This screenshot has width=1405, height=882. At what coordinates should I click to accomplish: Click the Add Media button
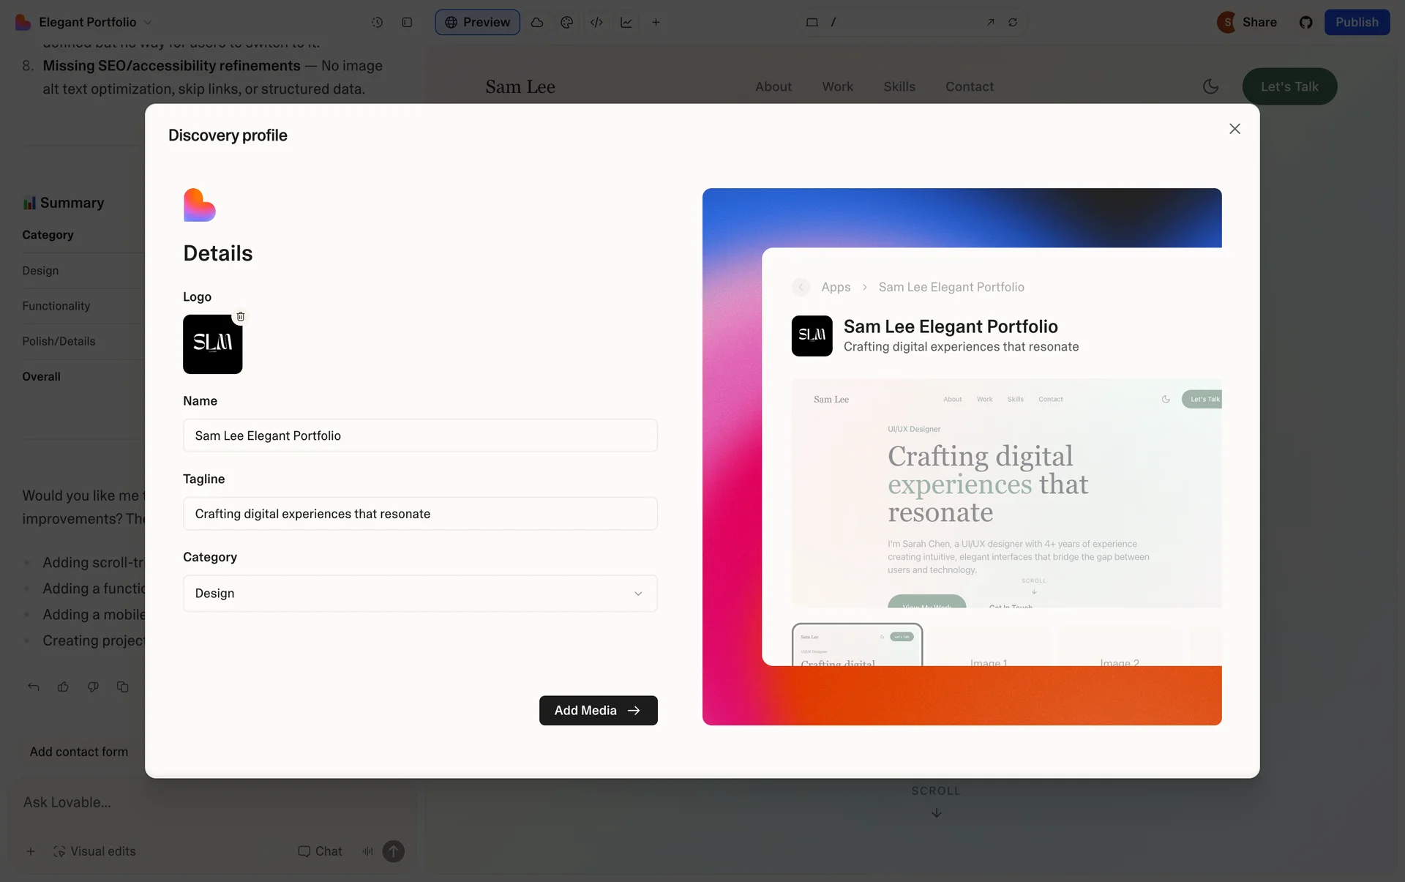click(598, 711)
